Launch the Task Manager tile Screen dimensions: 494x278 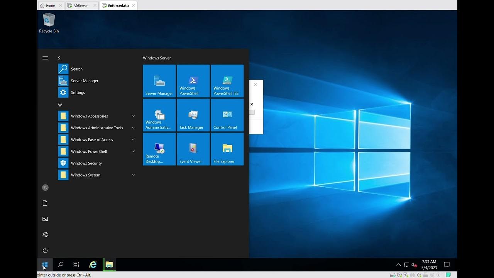coord(193,115)
